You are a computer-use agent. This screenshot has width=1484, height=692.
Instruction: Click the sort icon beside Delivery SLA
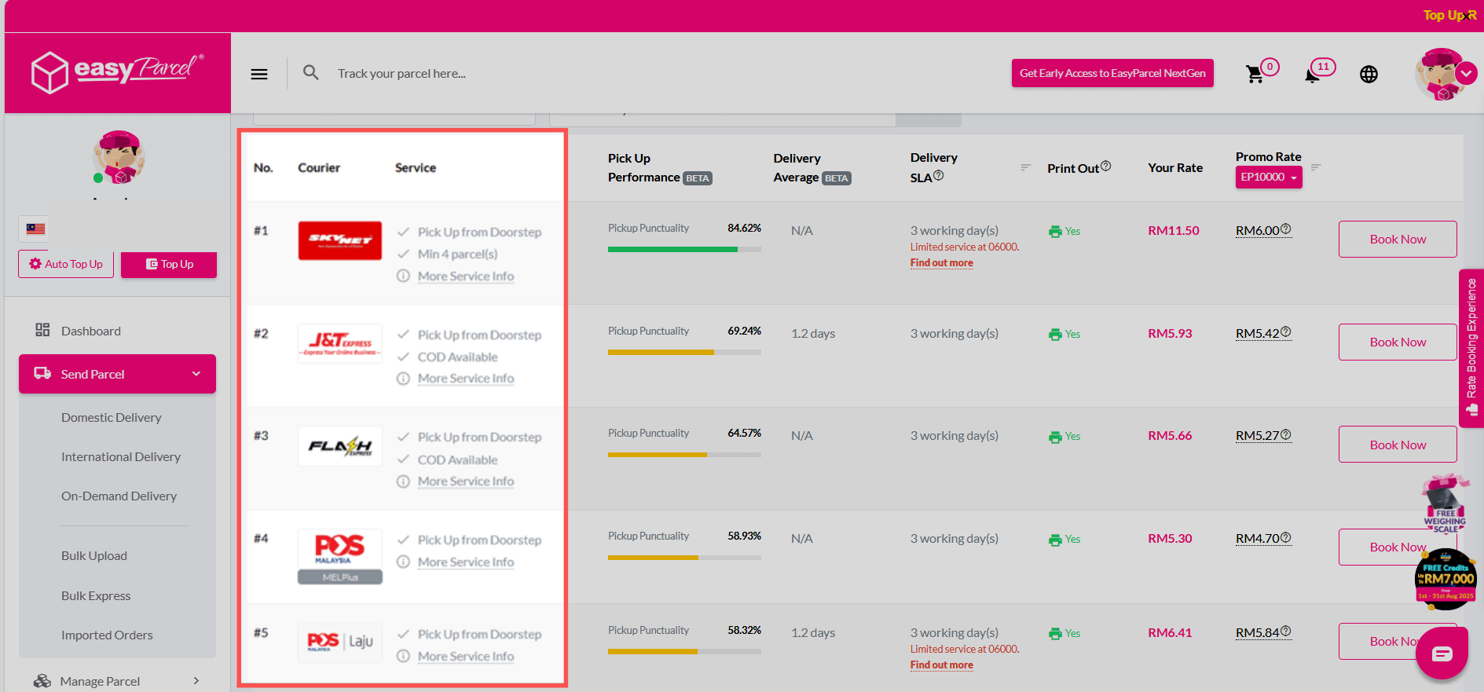coord(1025,167)
